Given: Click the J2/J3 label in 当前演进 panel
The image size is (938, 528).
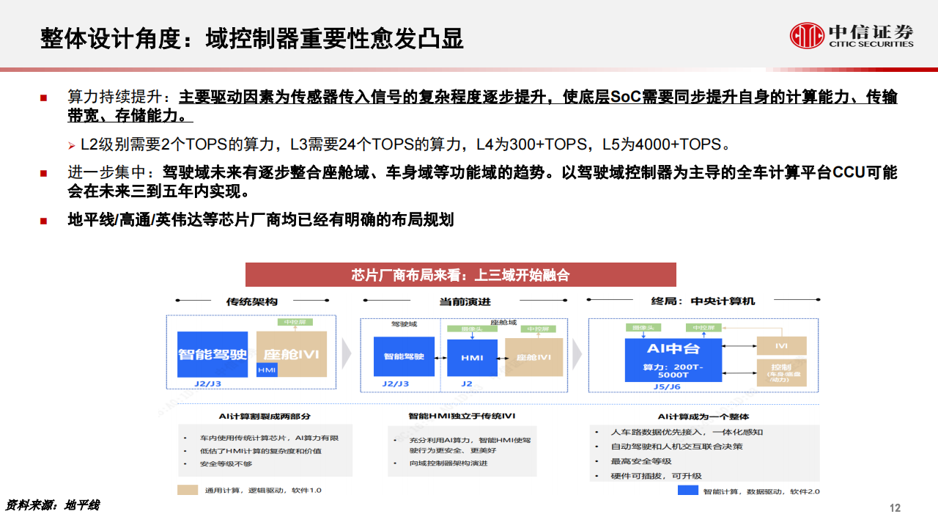Looking at the screenshot, I should point(396,384).
